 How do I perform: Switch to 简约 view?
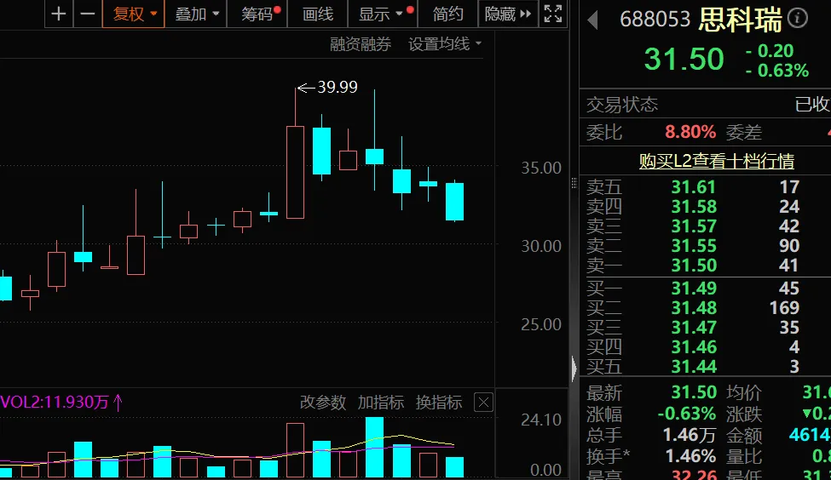[x=447, y=14]
